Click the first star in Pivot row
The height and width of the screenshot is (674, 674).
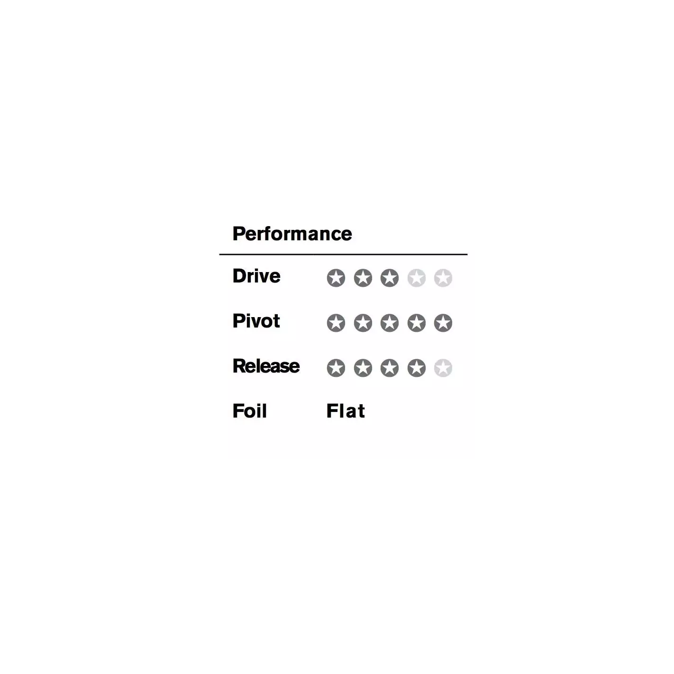click(336, 323)
